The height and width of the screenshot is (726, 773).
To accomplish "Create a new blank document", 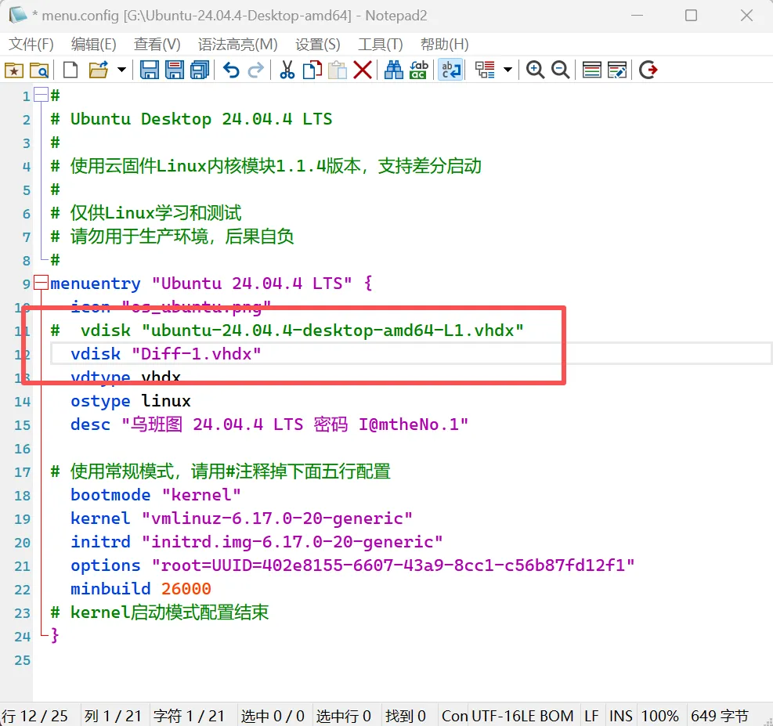I will [70, 70].
